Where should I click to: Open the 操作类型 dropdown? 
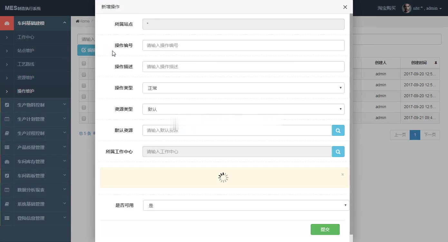(x=243, y=88)
